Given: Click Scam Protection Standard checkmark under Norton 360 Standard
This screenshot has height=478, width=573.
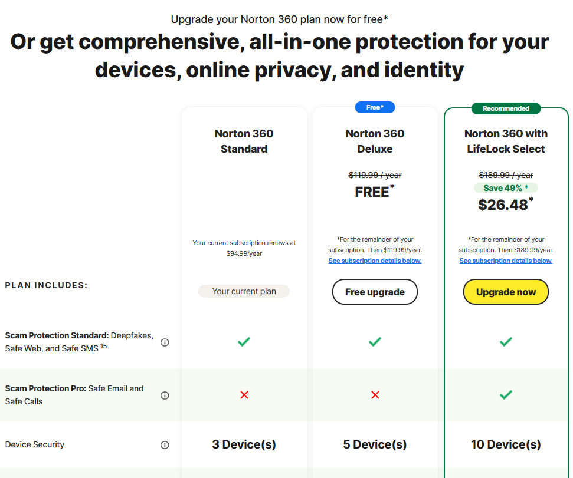Looking at the screenshot, I should (x=244, y=342).
